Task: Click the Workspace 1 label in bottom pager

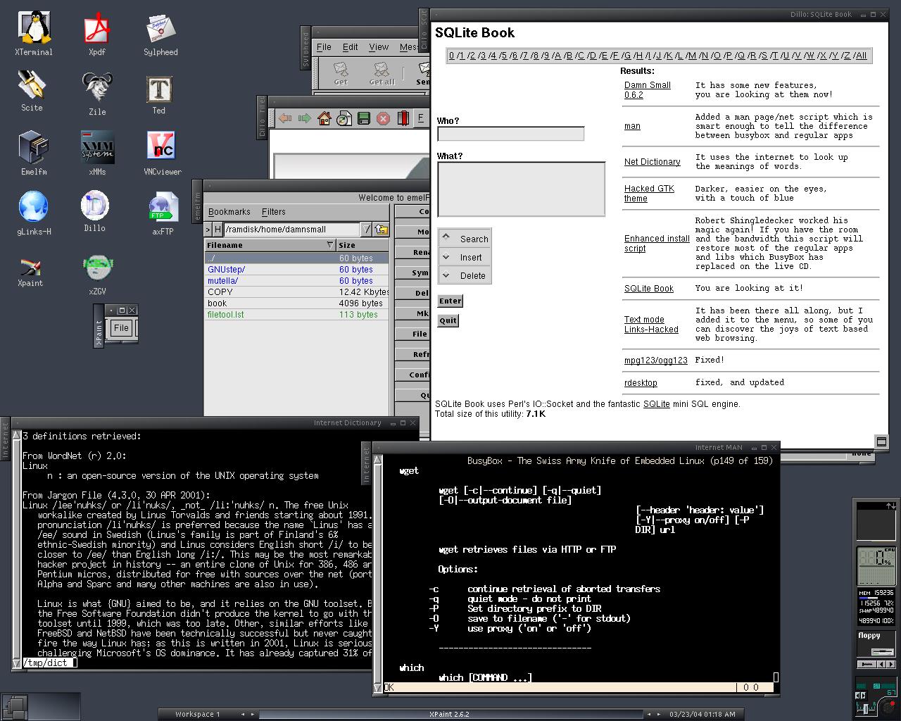Action: click(x=198, y=714)
